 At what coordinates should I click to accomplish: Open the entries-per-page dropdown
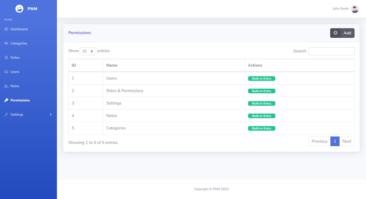click(88, 51)
